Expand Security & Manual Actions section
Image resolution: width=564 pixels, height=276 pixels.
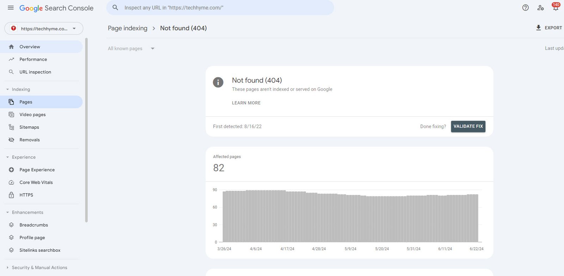tap(7, 268)
